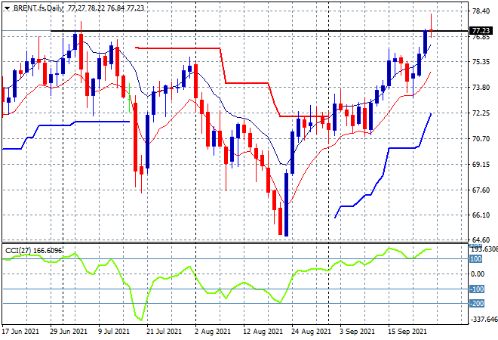Image resolution: width=498 pixels, height=340 pixels.
Task: Click the tall blue candle at the August low
Action: pyautogui.click(x=286, y=205)
